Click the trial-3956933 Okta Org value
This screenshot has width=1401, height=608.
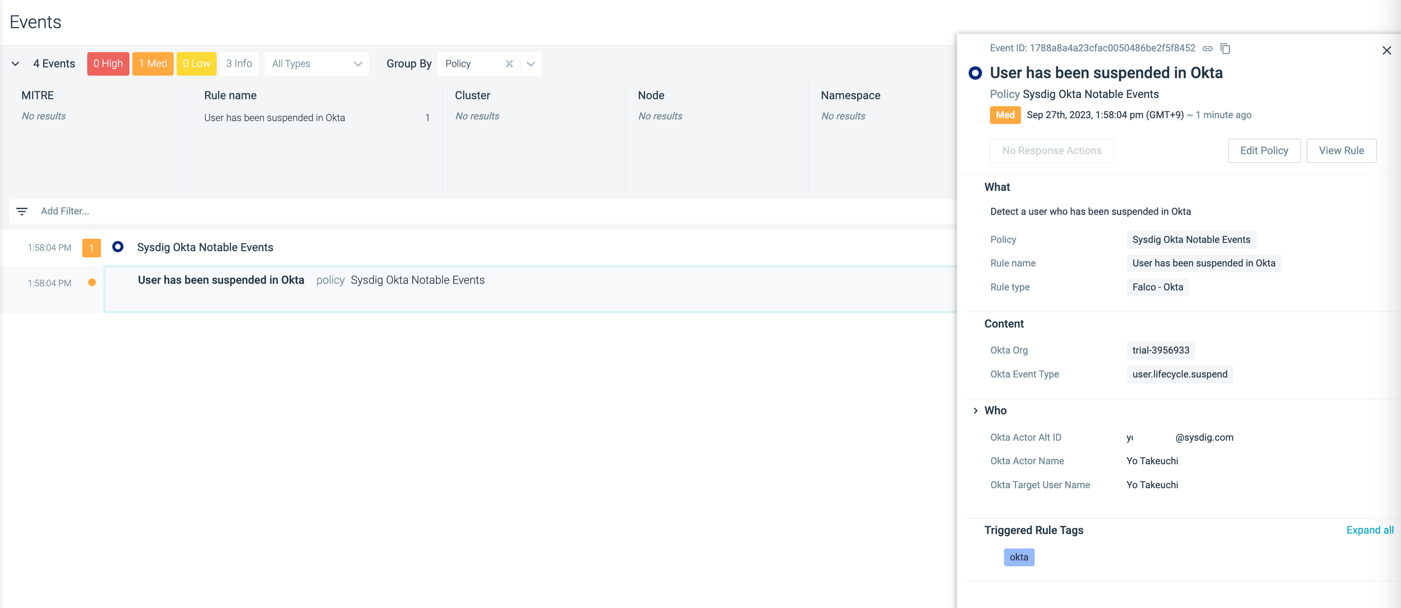pyautogui.click(x=1161, y=350)
